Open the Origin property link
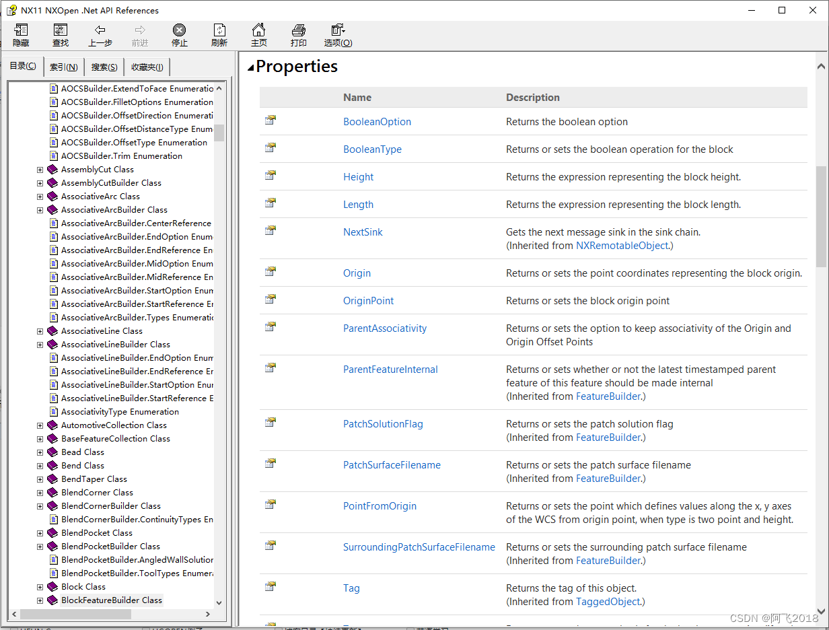The image size is (829, 630). click(357, 273)
